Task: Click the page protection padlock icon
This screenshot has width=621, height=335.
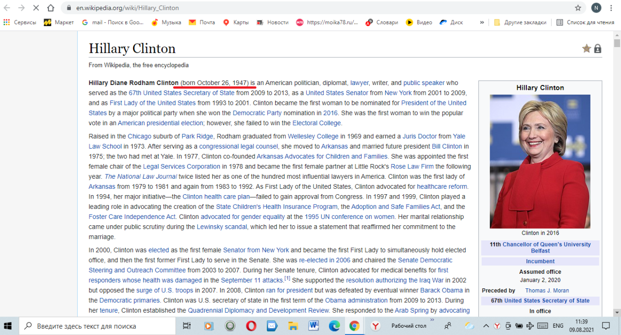Action: (598, 49)
